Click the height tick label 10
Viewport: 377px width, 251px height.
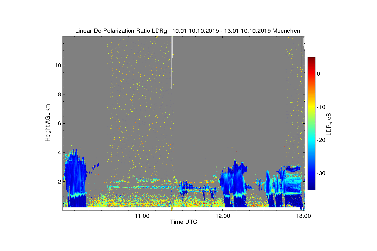(x=57, y=65)
